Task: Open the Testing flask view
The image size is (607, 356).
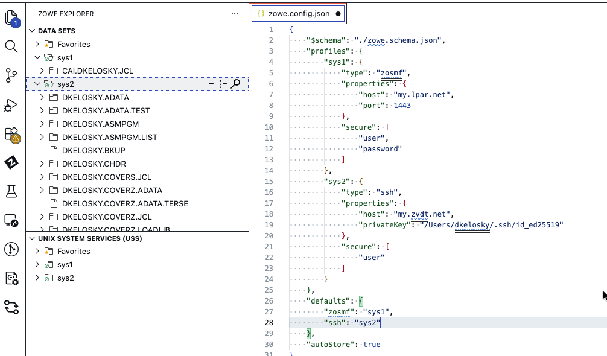Action: (x=11, y=191)
